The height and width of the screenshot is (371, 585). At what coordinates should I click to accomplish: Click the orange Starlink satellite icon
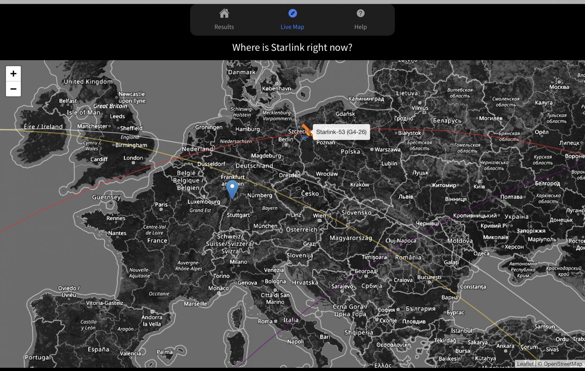tap(306, 131)
